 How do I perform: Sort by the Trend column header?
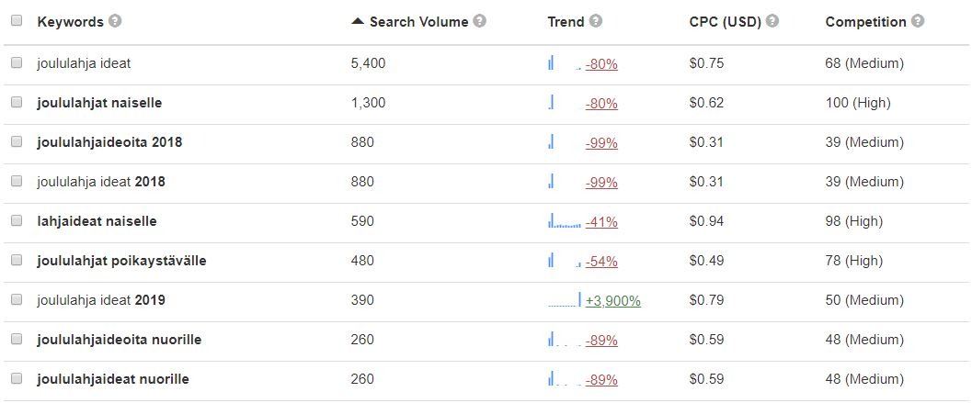(566, 22)
